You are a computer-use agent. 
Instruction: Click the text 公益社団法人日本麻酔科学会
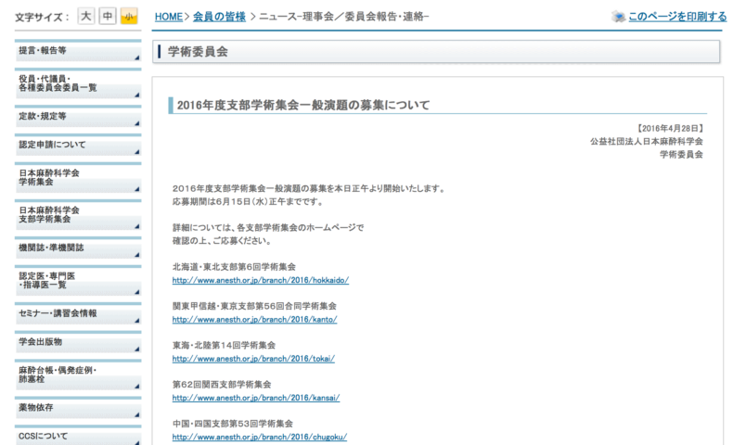647,142
